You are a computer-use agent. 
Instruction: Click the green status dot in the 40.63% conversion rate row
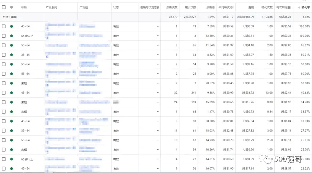(11, 93)
